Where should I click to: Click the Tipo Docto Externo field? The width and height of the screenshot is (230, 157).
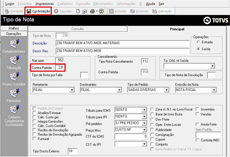[73, 151]
